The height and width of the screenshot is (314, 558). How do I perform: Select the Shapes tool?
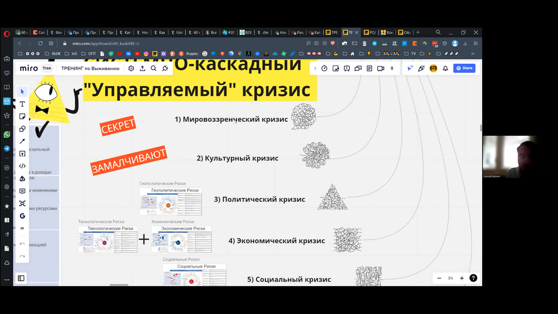22,129
